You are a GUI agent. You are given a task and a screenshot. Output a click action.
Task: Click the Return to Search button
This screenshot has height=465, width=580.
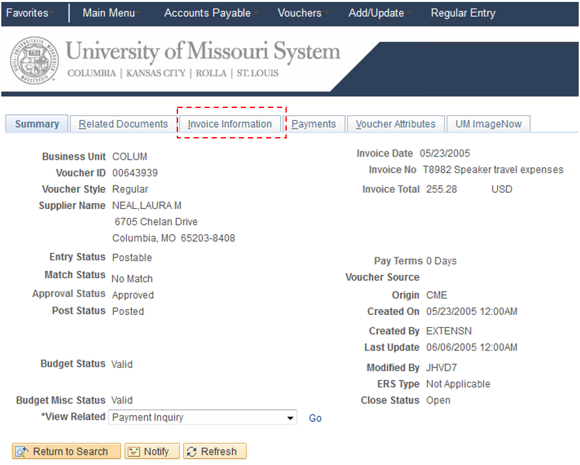[67, 451]
